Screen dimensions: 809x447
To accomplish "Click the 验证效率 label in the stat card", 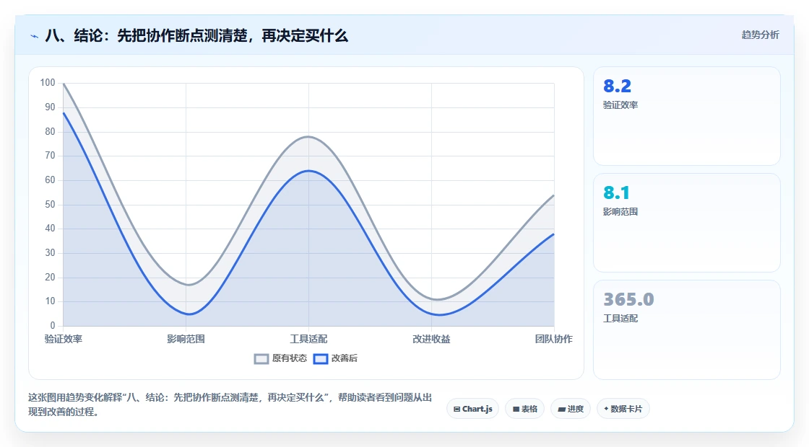I will tap(620, 105).
